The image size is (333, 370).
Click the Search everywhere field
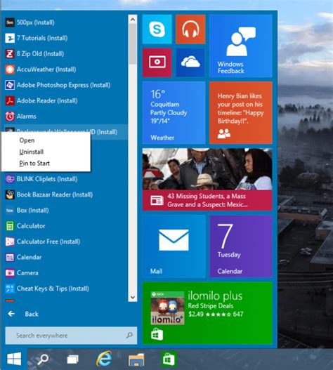tap(71, 336)
